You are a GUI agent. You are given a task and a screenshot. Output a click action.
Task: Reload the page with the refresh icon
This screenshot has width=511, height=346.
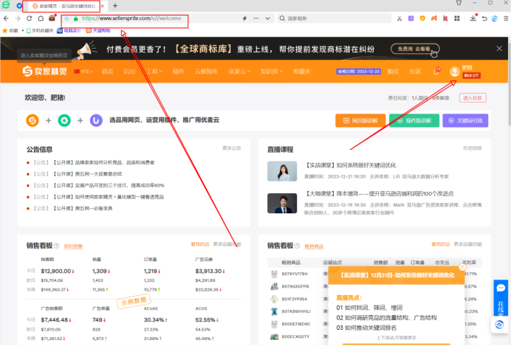click(x=29, y=18)
